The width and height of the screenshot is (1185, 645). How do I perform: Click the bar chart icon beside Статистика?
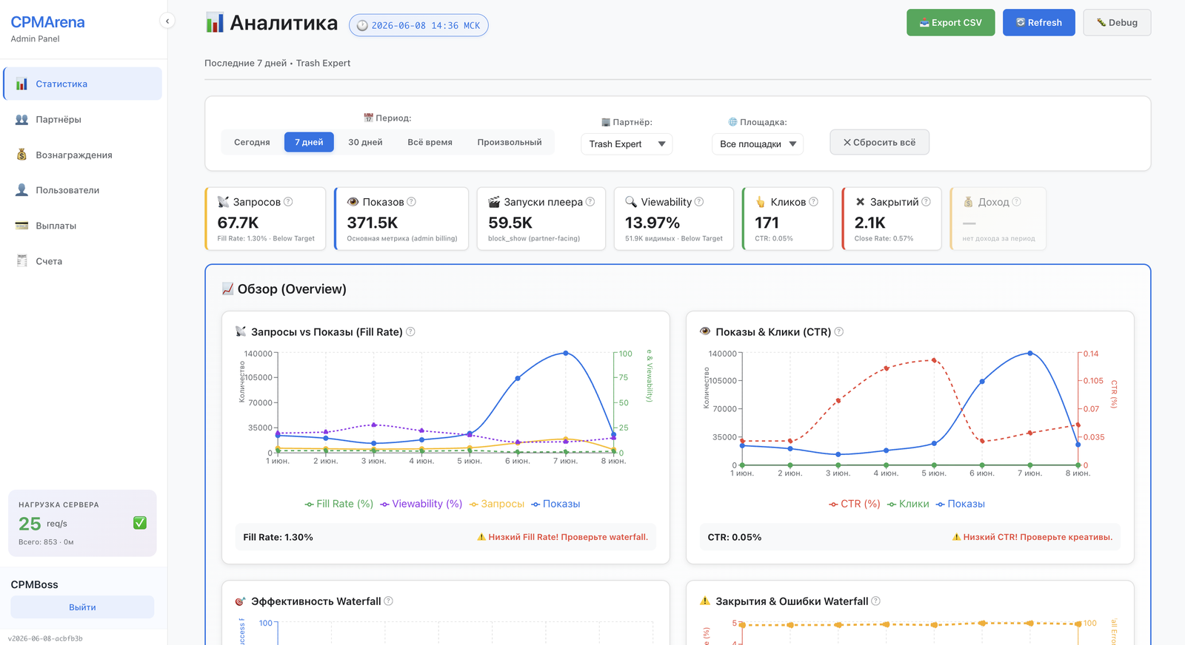pos(22,84)
